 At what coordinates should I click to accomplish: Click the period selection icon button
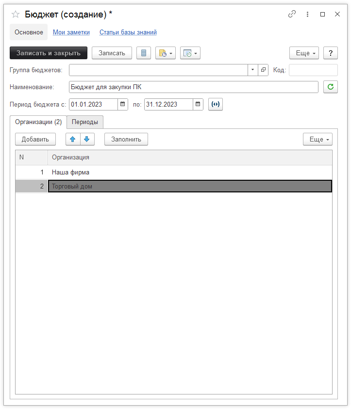click(216, 104)
